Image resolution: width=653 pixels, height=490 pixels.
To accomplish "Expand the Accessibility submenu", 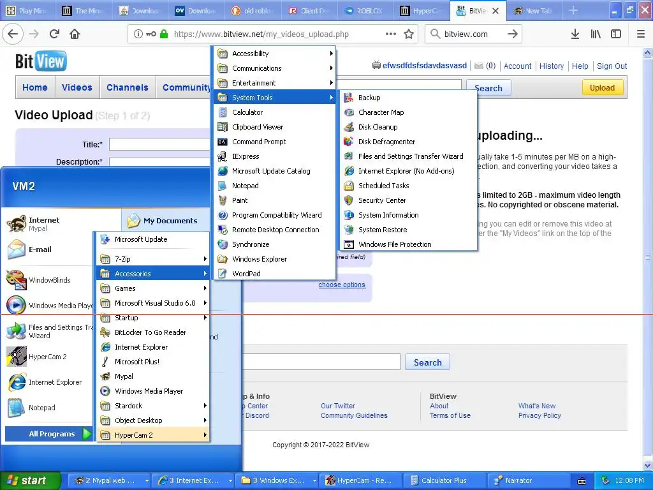I will tap(275, 54).
